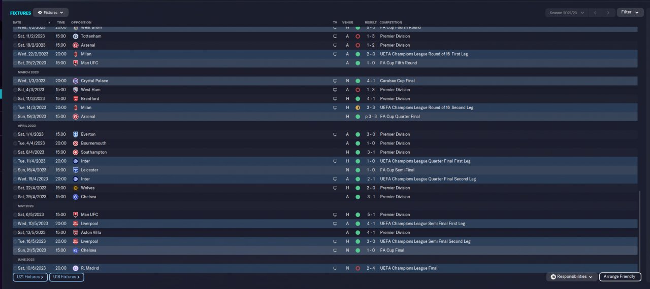This screenshot has height=289, width=650.
Task: Click 'FA Cup Semi Final' competition text
Action: (397, 170)
